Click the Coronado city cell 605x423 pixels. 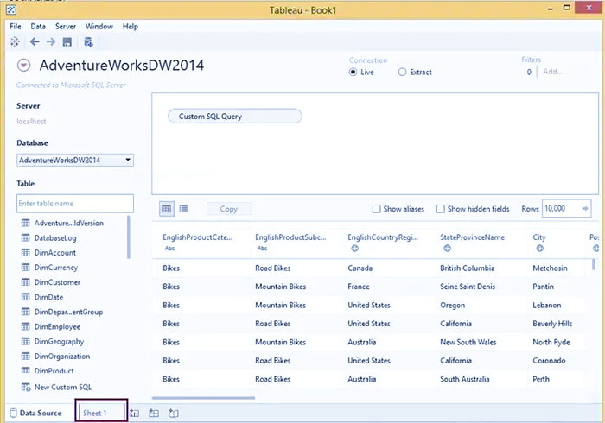tap(549, 361)
